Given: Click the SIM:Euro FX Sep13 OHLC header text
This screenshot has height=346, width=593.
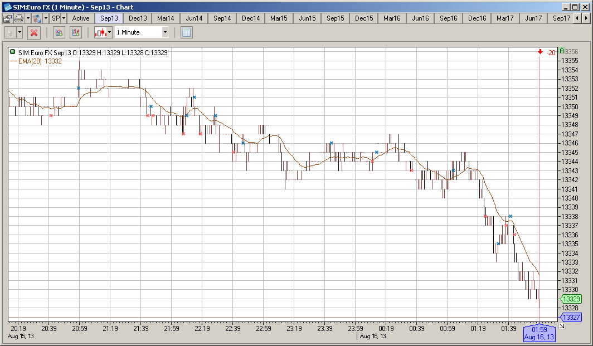Looking at the screenshot, I should [x=93, y=52].
